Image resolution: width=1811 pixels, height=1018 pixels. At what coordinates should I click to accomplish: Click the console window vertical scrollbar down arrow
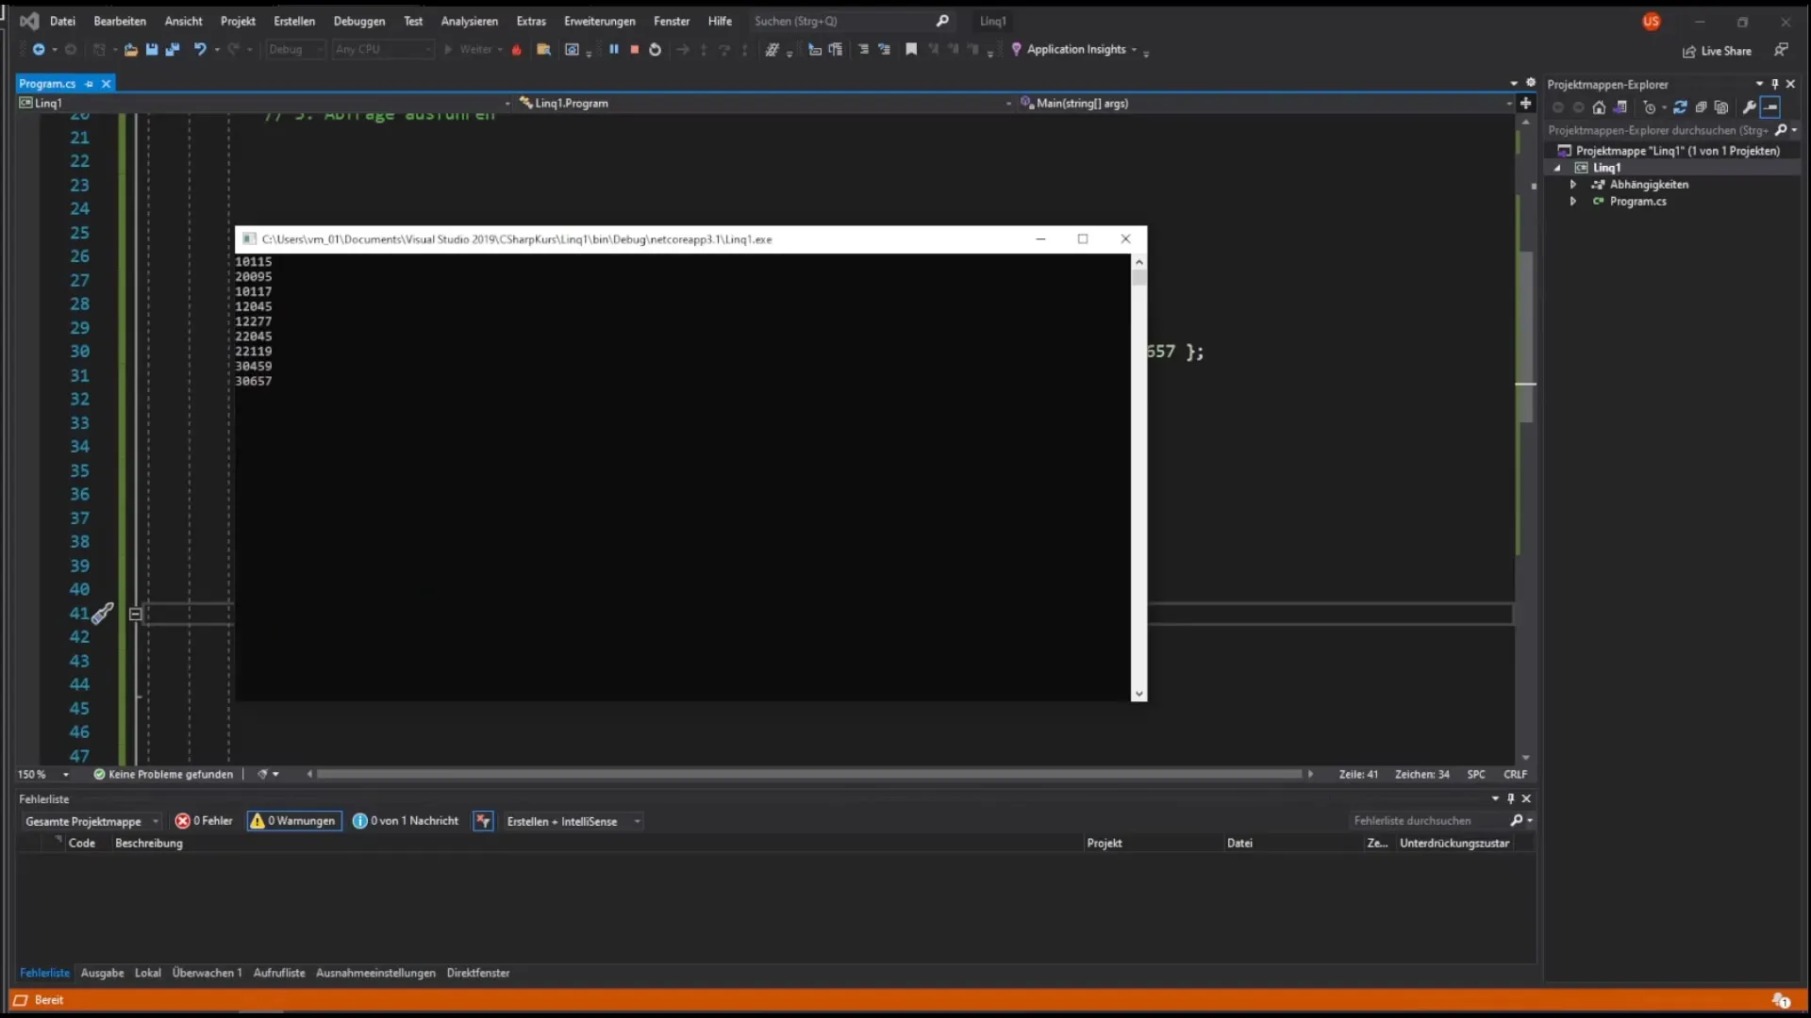coord(1139,694)
